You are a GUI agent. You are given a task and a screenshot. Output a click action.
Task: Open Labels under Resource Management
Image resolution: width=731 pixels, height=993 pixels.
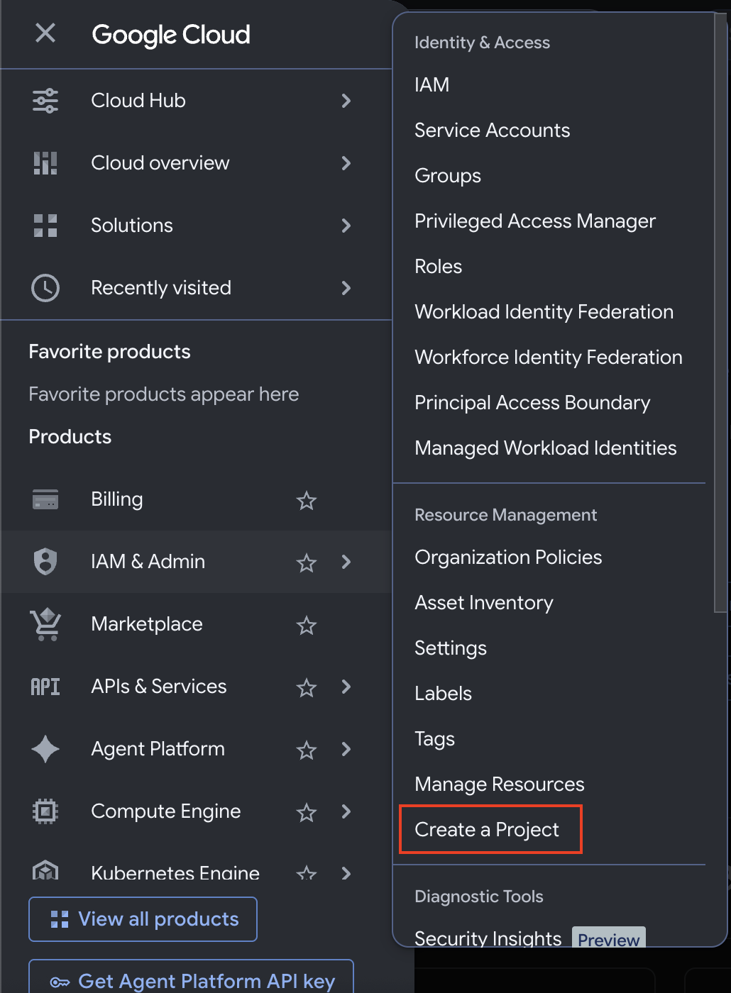444,694
